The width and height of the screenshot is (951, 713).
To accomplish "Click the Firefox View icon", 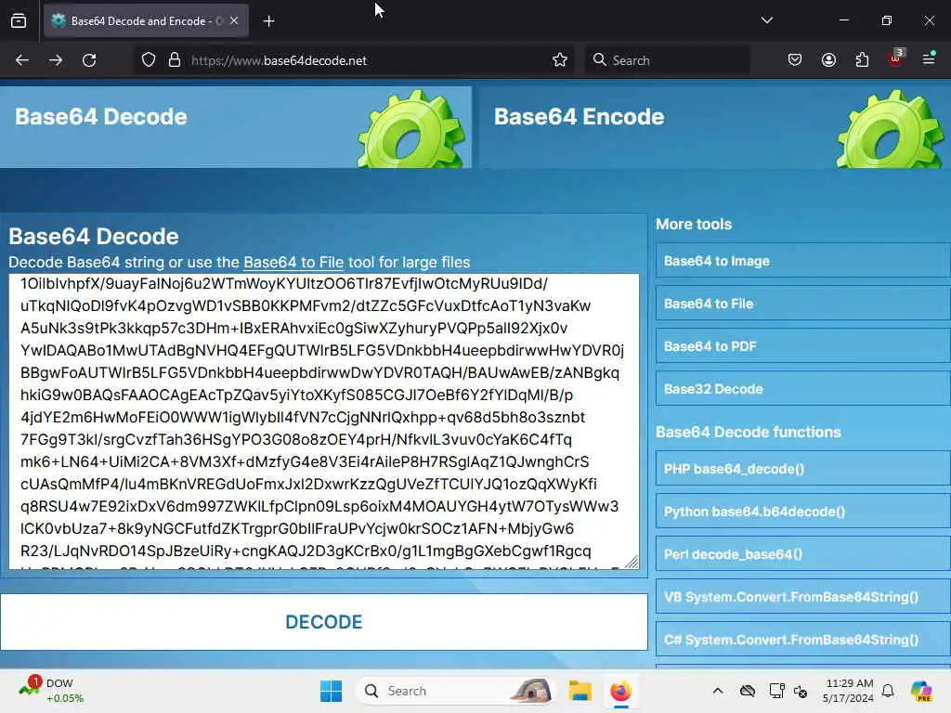I will tap(19, 21).
